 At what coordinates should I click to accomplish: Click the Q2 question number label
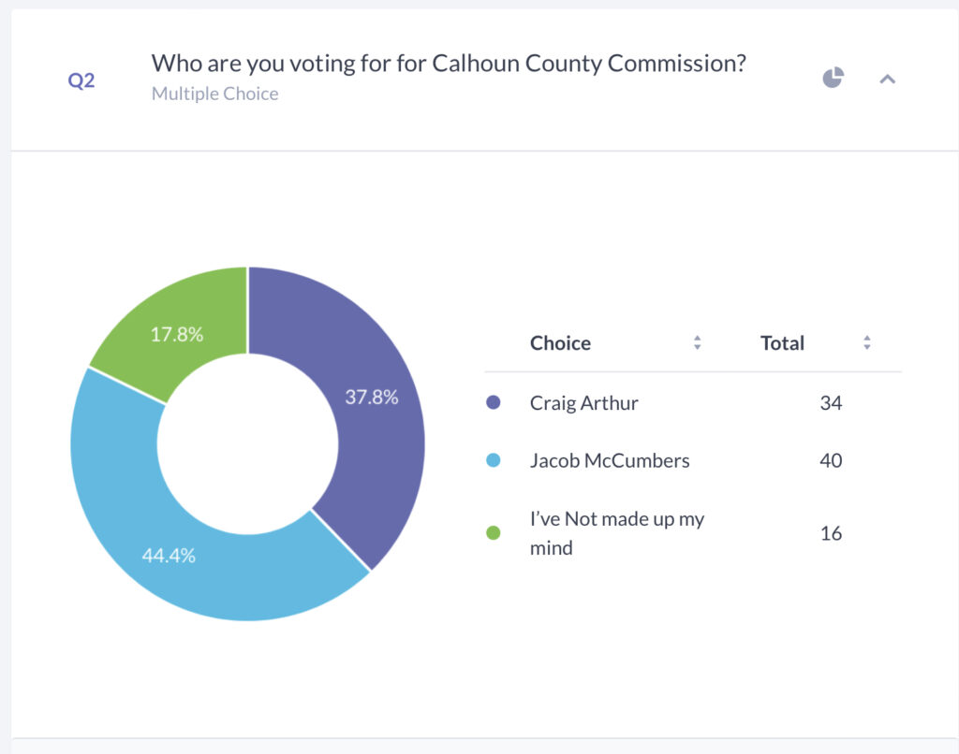(x=81, y=80)
